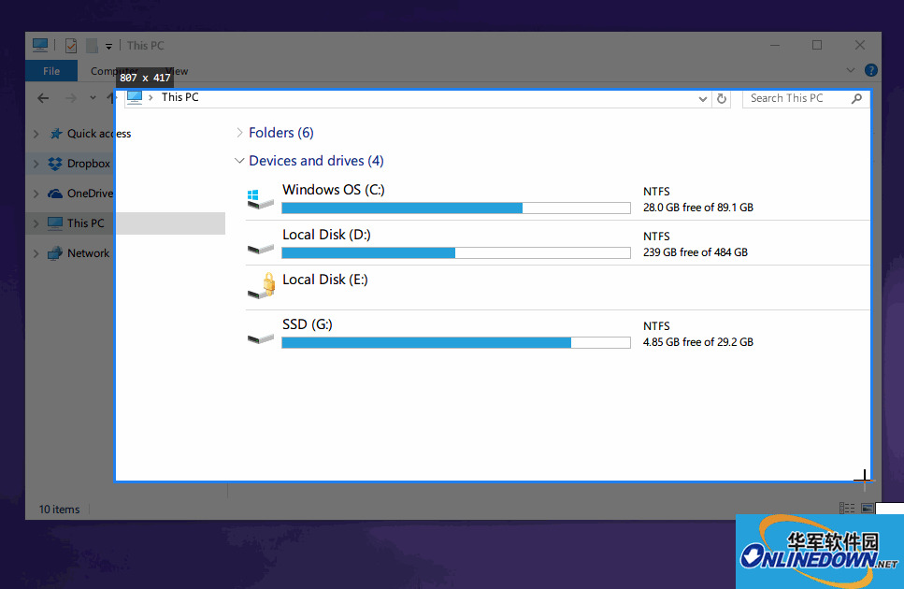
Task: Select OneDrive in the navigation pane
Action: click(89, 194)
